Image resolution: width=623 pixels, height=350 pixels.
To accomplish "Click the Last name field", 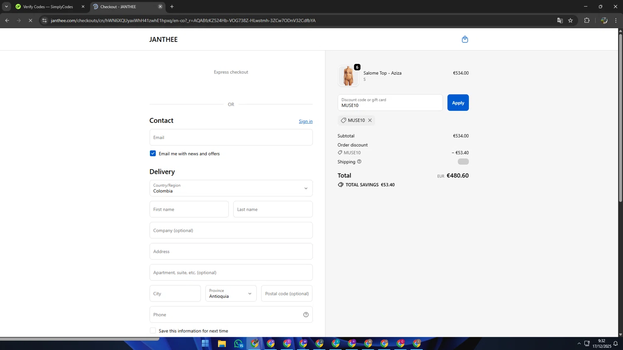I will 273,209.
